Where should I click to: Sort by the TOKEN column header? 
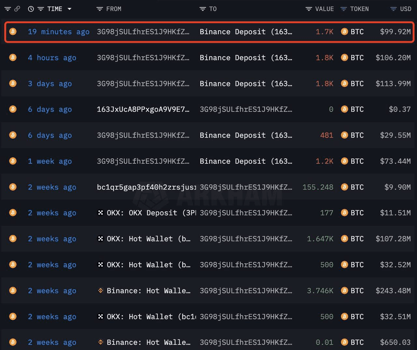[359, 9]
